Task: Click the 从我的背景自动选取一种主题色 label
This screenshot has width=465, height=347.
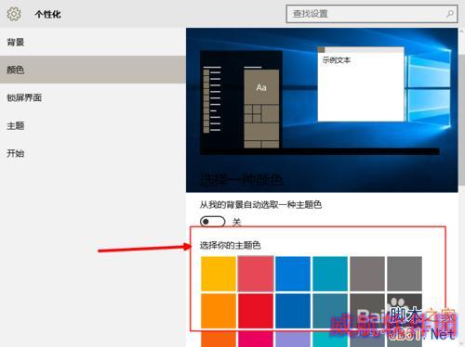Action: pyautogui.click(x=260, y=204)
